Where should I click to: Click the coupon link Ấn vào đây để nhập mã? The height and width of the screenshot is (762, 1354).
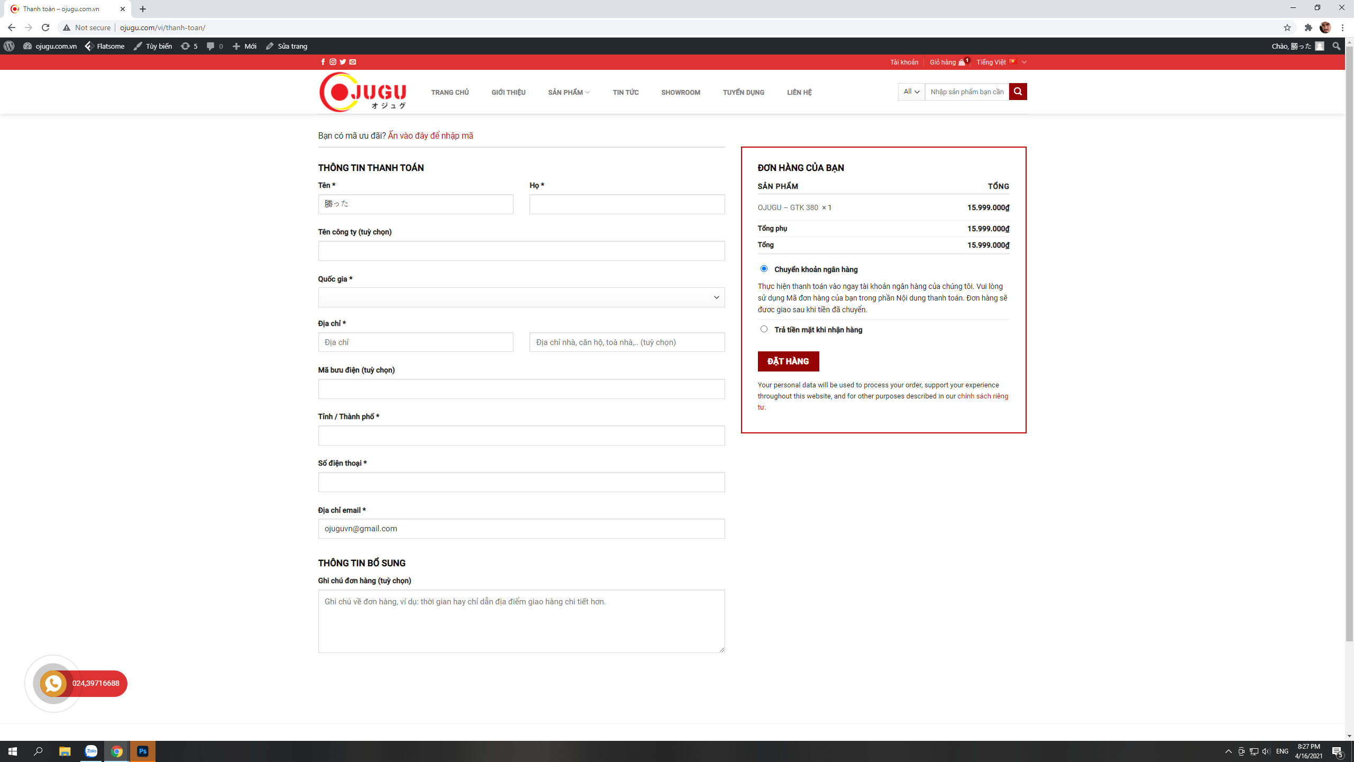(x=430, y=135)
